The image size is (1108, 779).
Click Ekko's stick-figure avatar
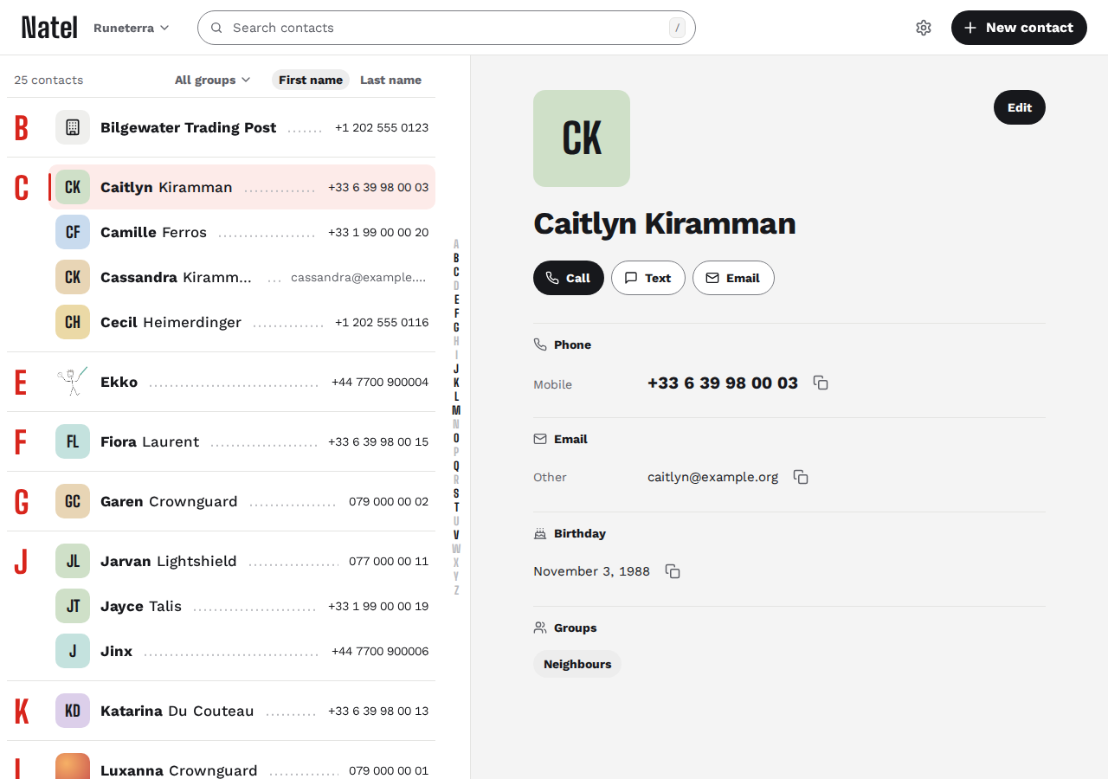point(73,382)
